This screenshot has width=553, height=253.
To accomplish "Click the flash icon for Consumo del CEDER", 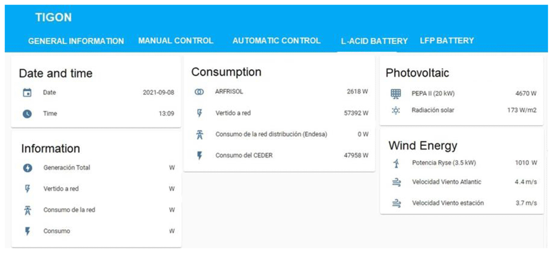I will 199,155.
